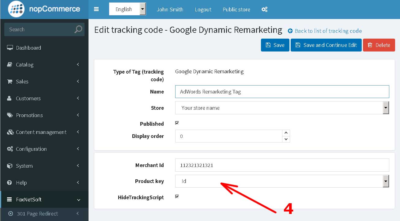Click the Dashboard monitor icon

click(10, 48)
